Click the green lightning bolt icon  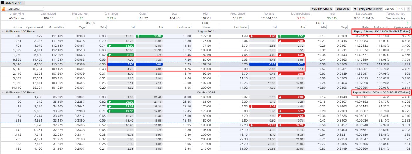point(408,23)
